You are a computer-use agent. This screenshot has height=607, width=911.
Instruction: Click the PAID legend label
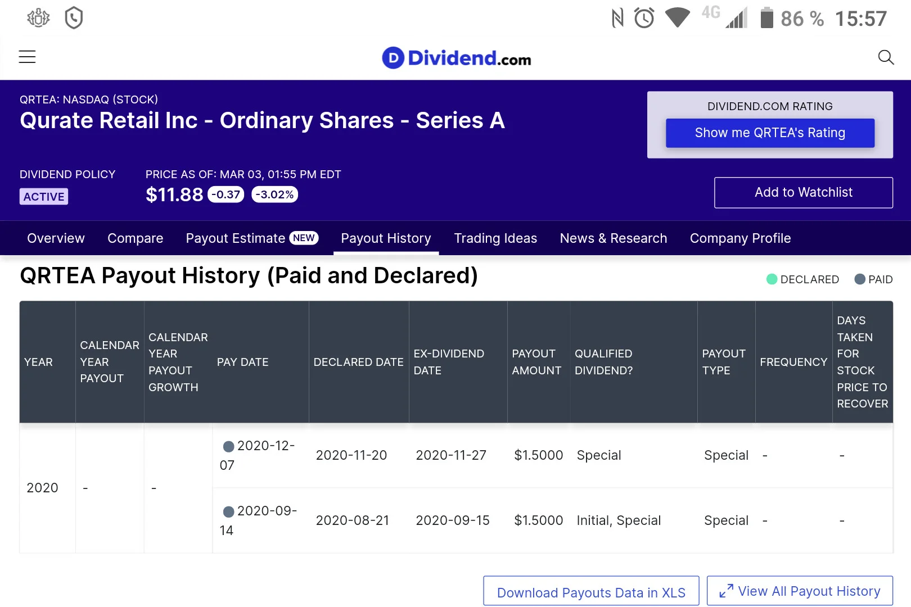click(880, 279)
